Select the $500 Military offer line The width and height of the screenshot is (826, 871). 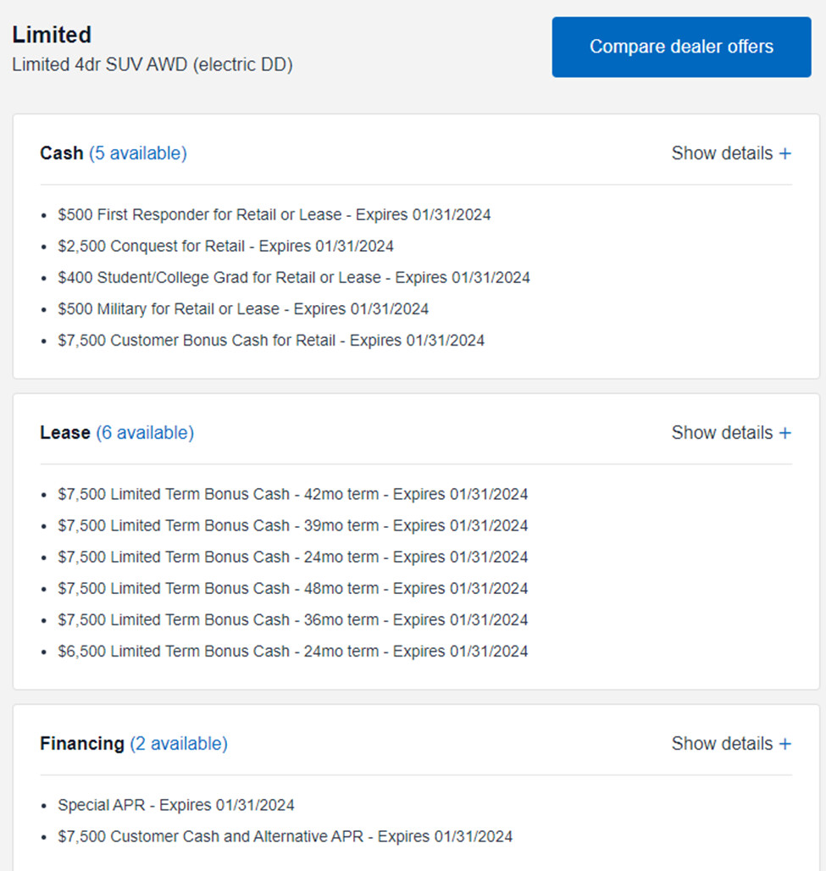pos(243,309)
